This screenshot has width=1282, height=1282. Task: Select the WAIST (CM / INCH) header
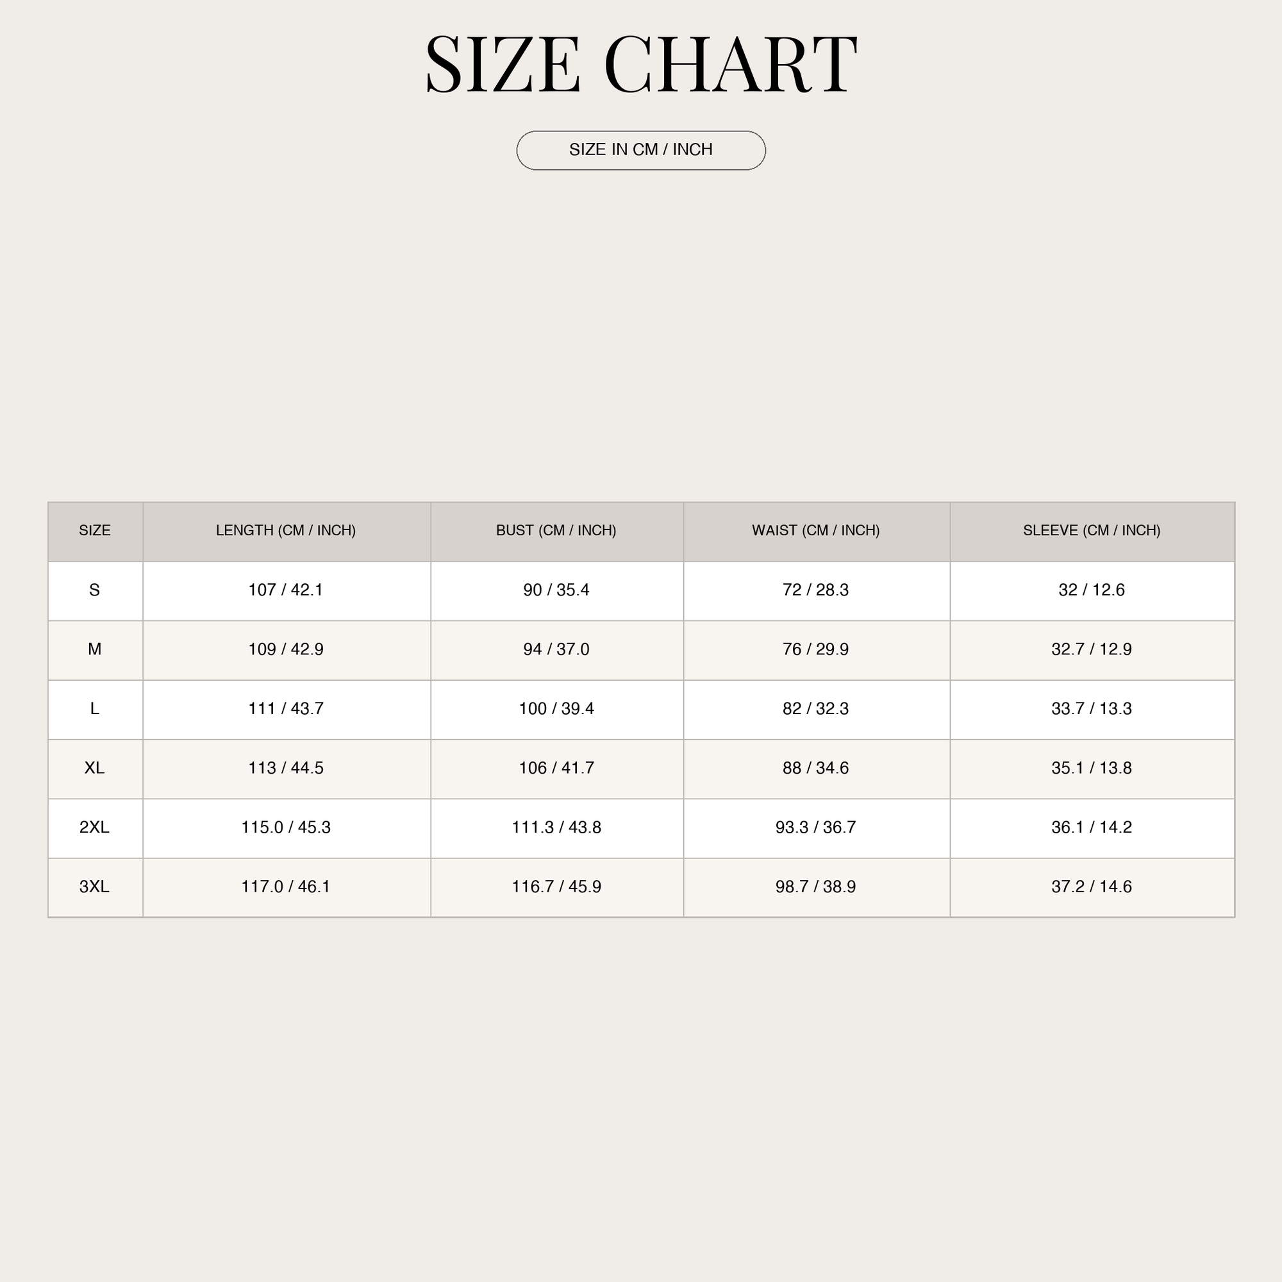(816, 531)
